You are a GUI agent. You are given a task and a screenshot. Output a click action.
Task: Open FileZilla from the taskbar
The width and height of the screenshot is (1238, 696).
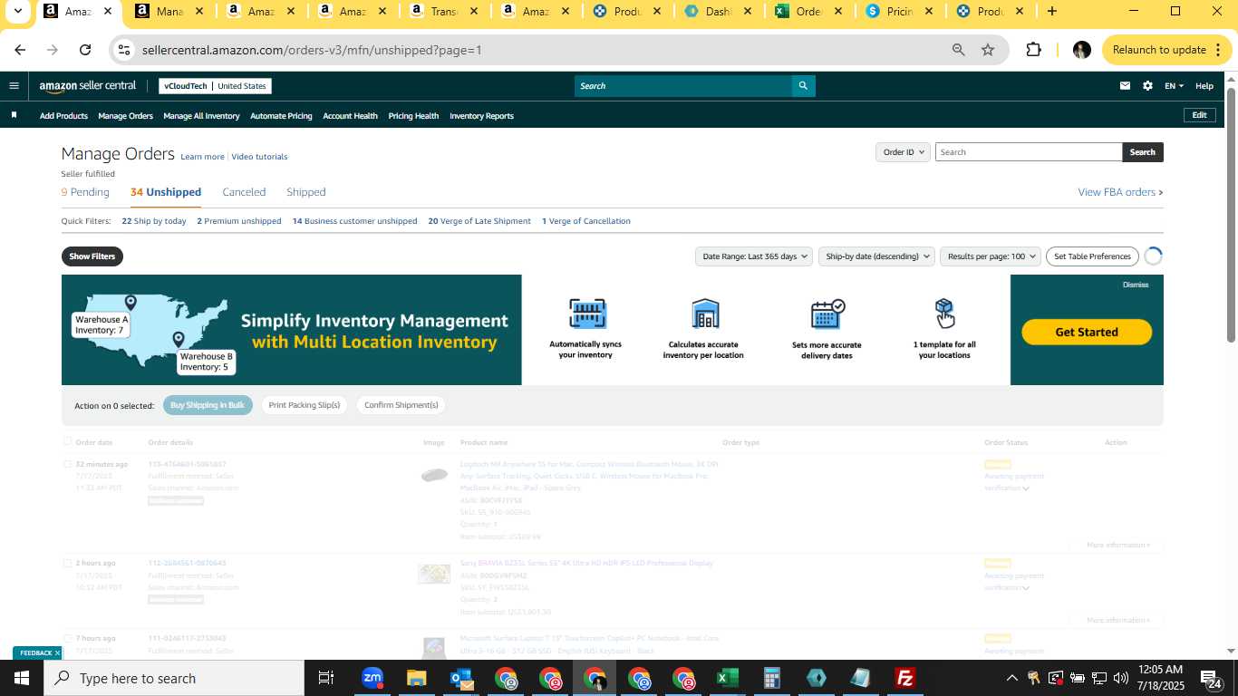904,678
